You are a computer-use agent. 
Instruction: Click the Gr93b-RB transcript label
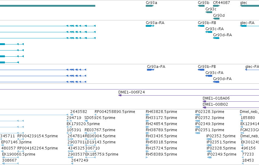point(207,23)
